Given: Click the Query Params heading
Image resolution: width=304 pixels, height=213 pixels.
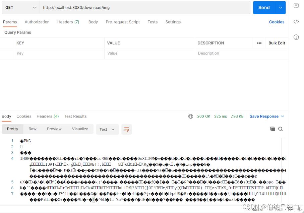Looking at the screenshot, I should click(x=18, y=32).
